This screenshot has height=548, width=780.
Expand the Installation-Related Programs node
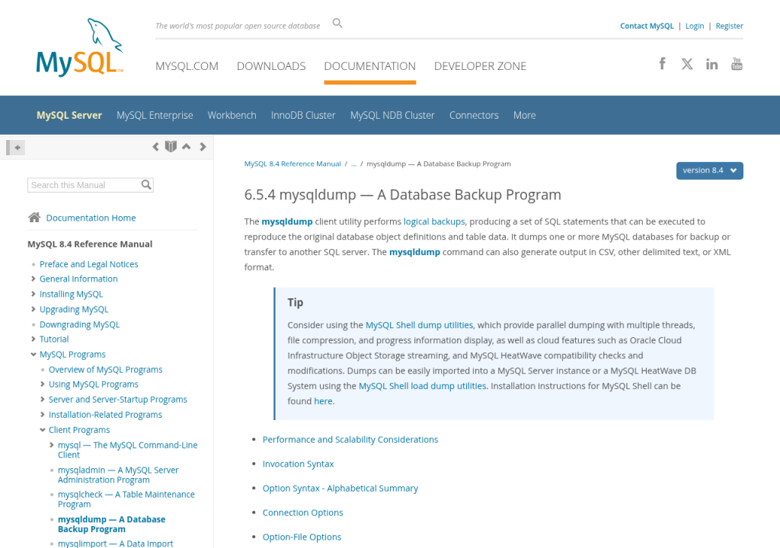pos(43,415)
